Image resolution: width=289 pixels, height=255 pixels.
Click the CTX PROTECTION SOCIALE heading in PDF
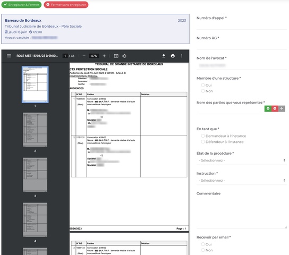(89, 69)
